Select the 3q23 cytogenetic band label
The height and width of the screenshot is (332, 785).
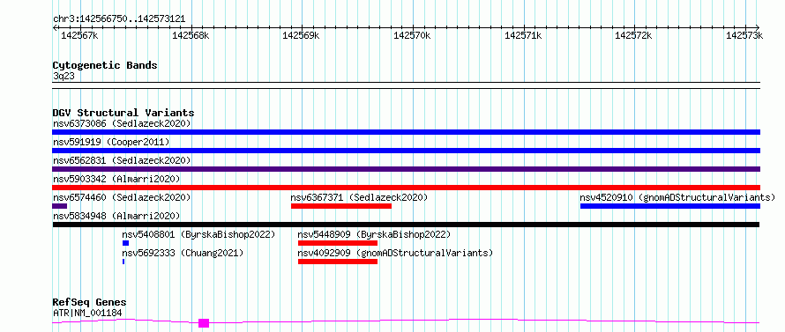tap(64, 77)
